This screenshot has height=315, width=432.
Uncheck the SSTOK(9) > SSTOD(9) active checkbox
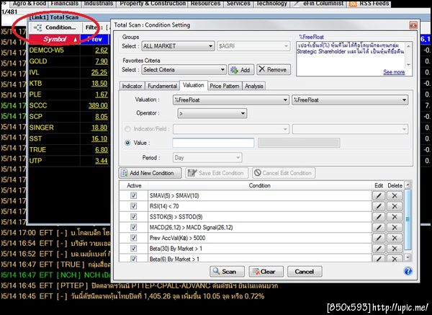pos(134,217)
